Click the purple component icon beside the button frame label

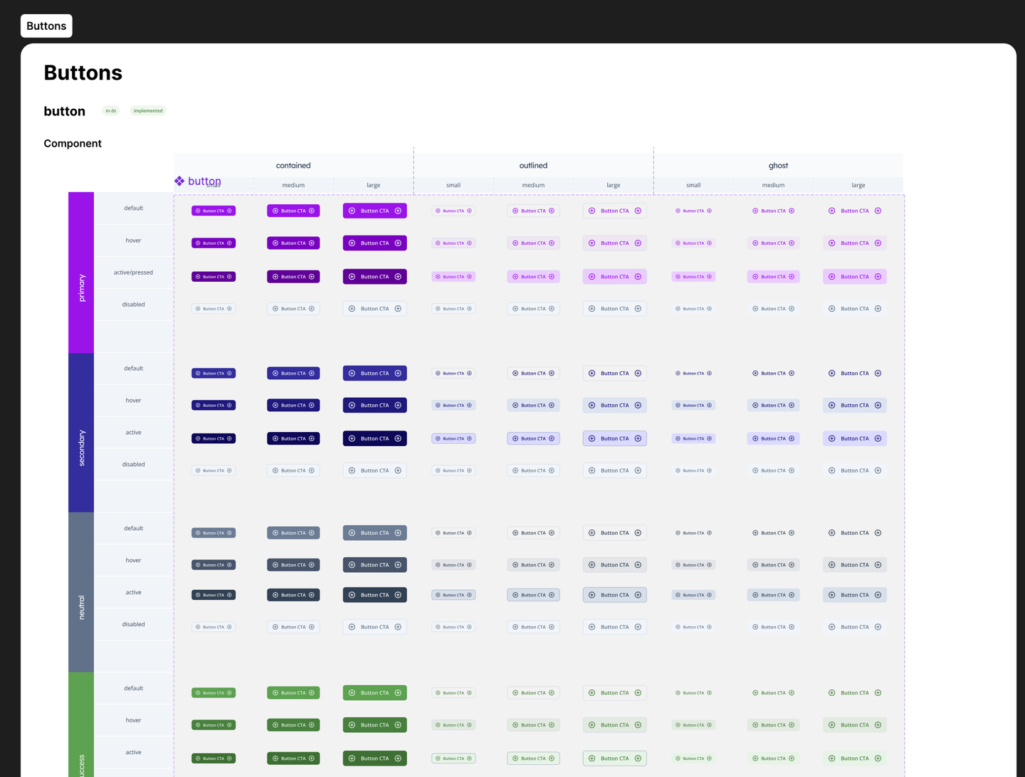[x=179, y=181]
